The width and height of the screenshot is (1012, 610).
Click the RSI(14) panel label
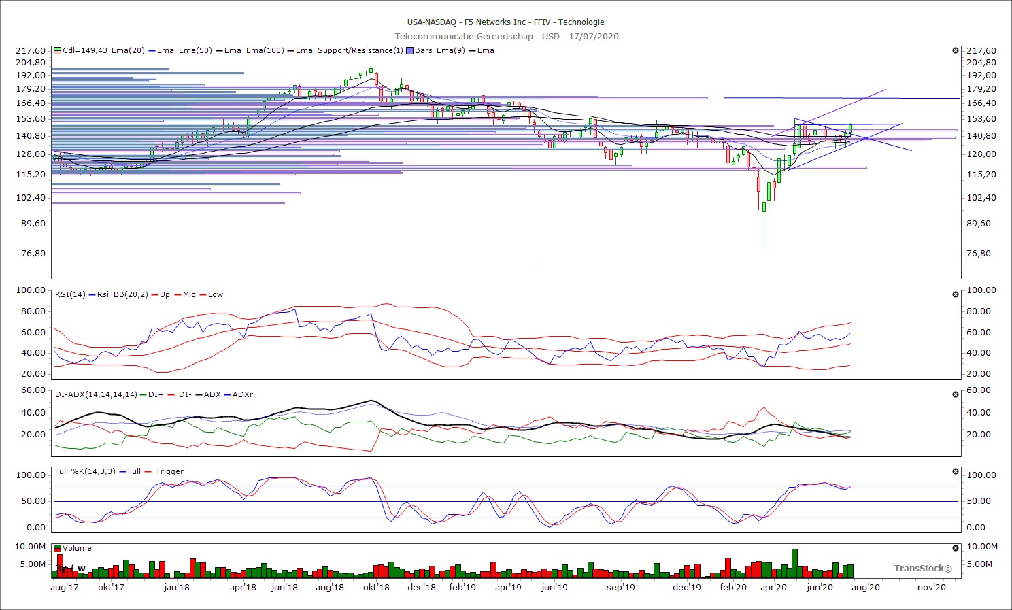[x=70, y=294]
